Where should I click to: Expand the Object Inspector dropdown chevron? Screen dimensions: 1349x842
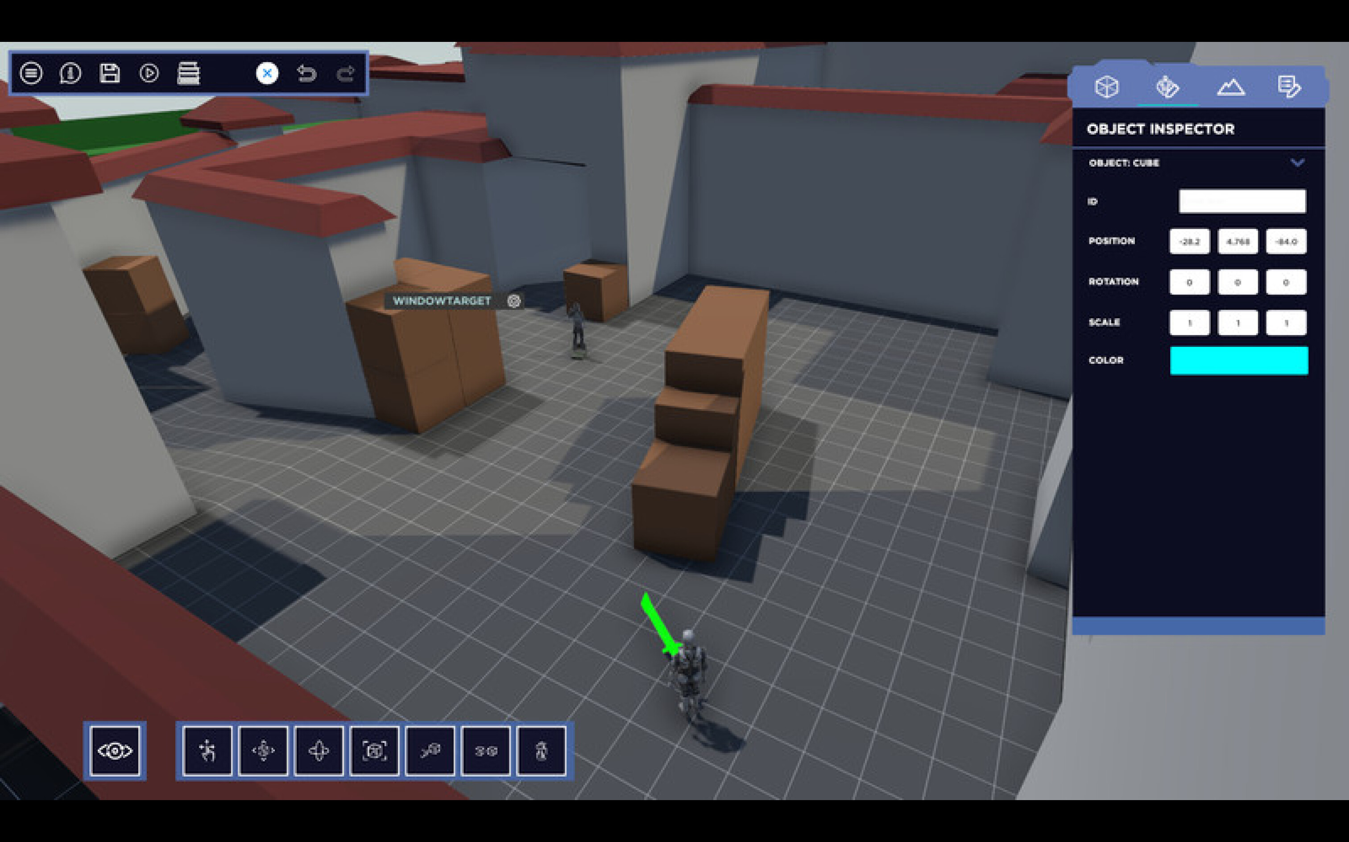pos(1298,163)
